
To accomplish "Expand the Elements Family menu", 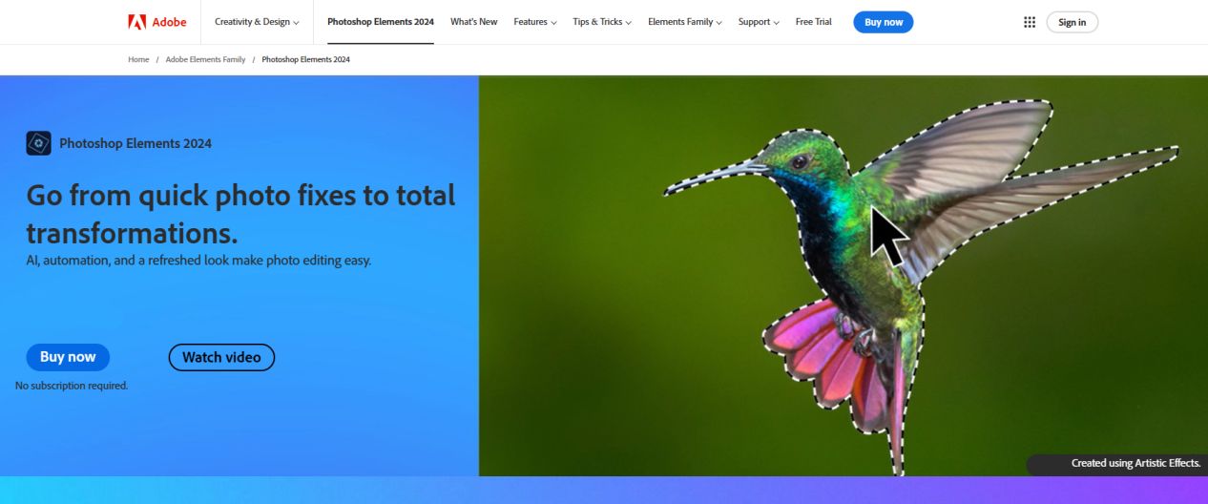I will [x=685, y=22].
